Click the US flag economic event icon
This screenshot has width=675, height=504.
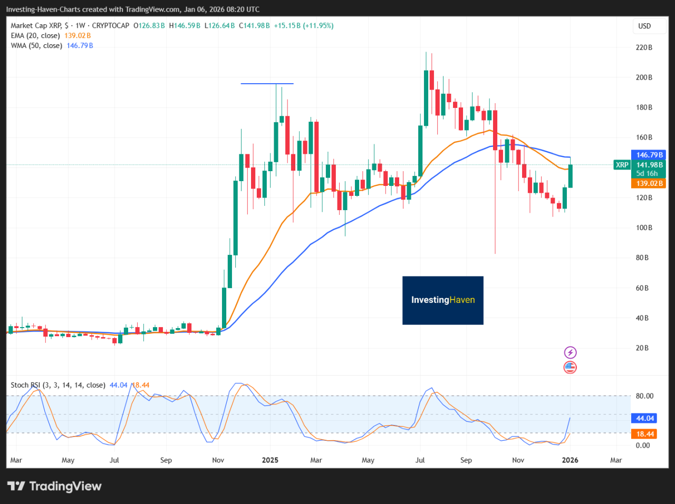(570, 368)
